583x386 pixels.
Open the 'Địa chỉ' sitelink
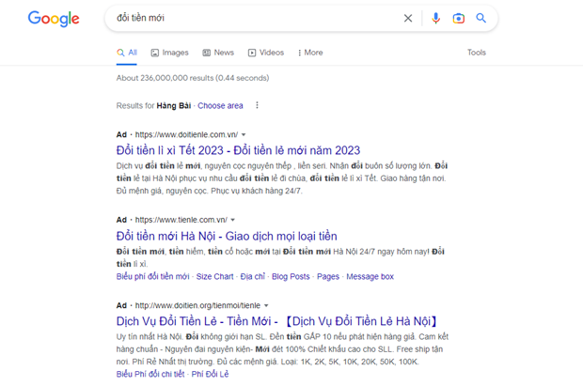pos(252,276)
